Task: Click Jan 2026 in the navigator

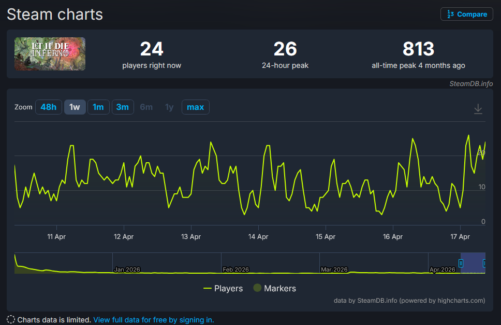Action: coord(127,270)
